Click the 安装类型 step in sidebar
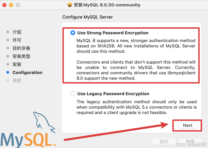This screenshot has width=208, height=148. [x=21, y=56]
